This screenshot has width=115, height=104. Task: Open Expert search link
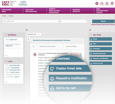pyautogui.click(x=106, y=24)
